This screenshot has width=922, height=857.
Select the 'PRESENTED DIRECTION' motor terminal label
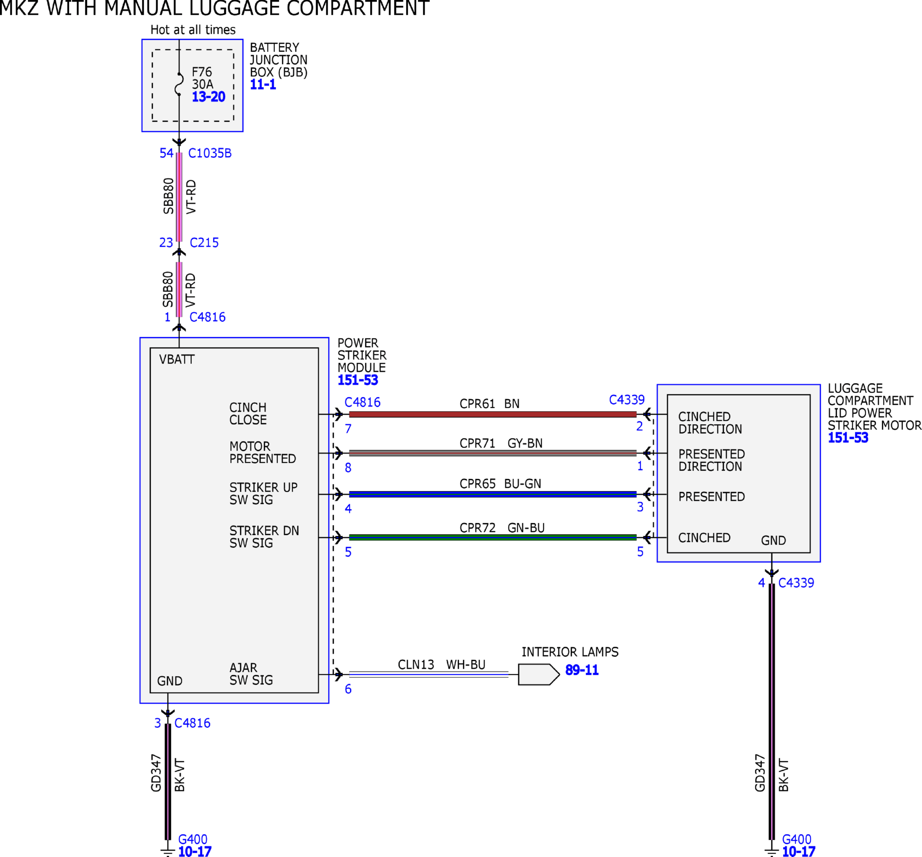click(x=712, y=460)
